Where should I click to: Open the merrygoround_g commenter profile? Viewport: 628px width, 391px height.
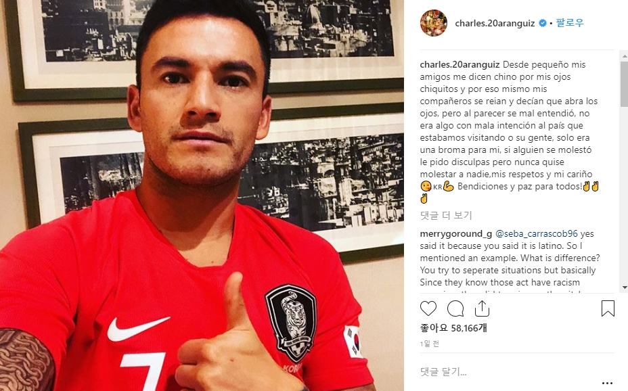456,233
